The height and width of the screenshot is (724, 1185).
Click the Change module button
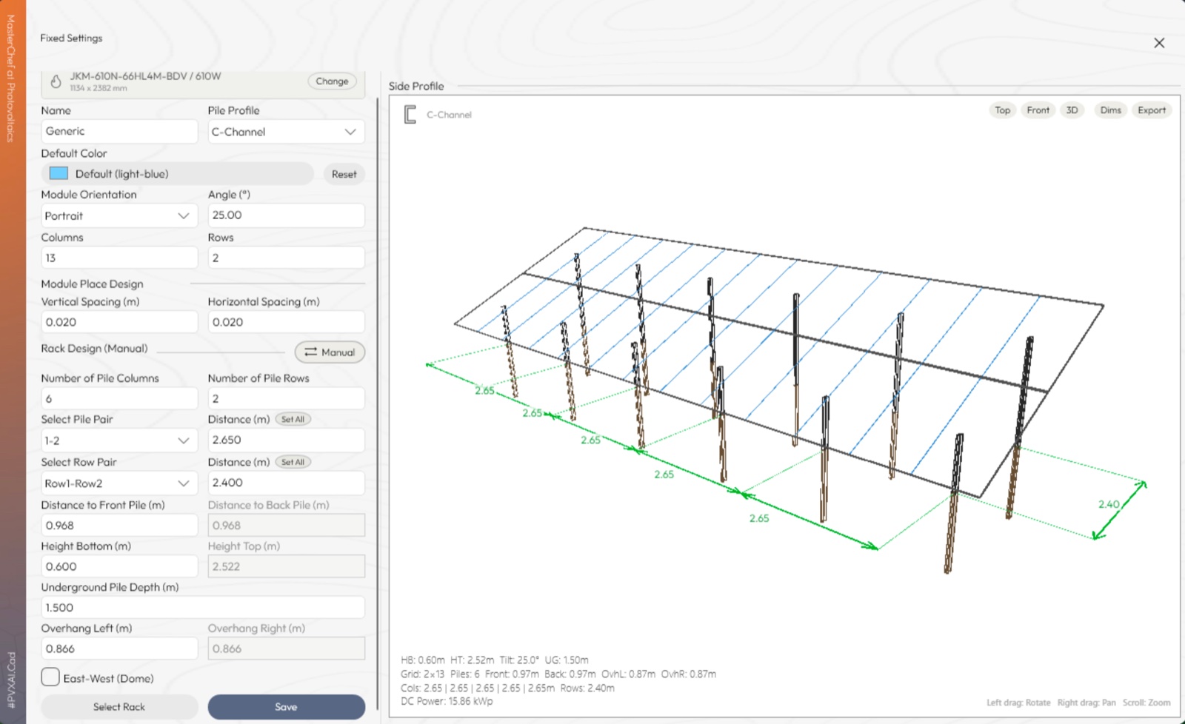332,81
